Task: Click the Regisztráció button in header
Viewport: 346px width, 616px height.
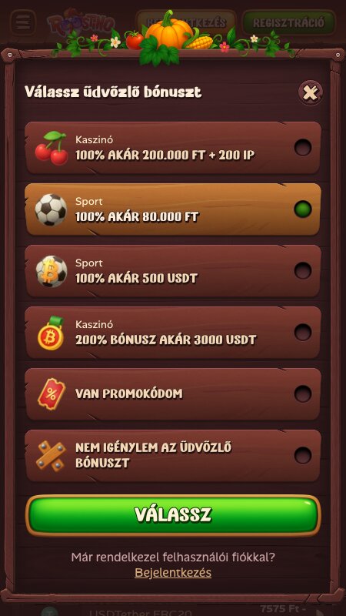Action: (289, 23)
